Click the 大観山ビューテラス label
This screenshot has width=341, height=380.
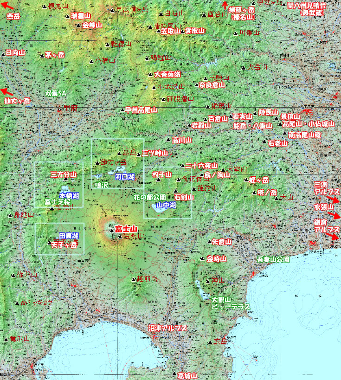click(230, 303)
